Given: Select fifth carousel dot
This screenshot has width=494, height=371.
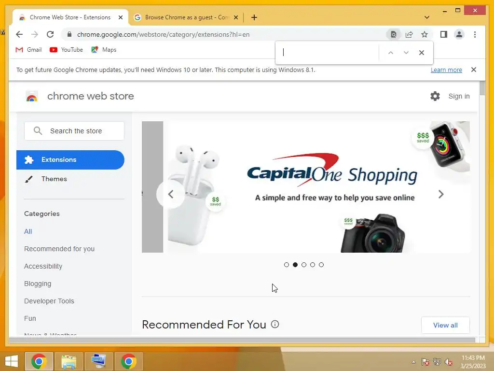Looking at the screenshot, I should pos(321,265).
